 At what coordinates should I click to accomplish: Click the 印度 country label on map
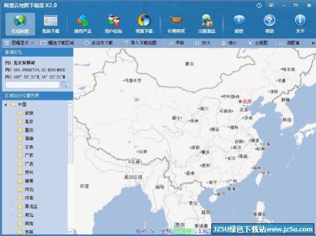pos(84,186)
